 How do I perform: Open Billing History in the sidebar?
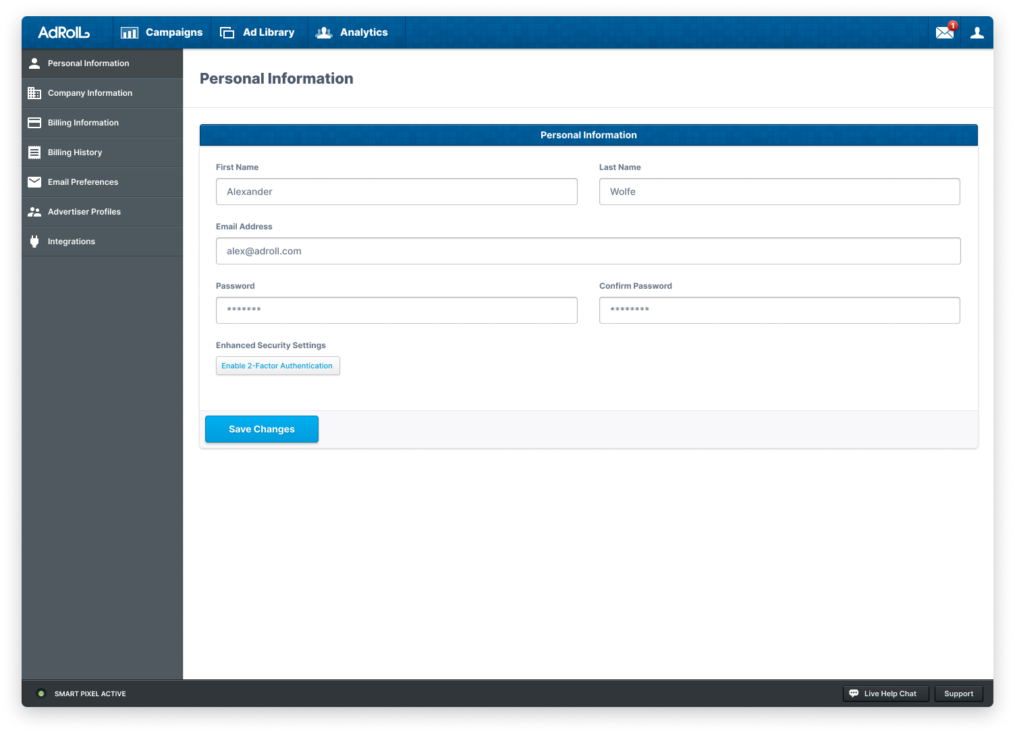(75, 152)
